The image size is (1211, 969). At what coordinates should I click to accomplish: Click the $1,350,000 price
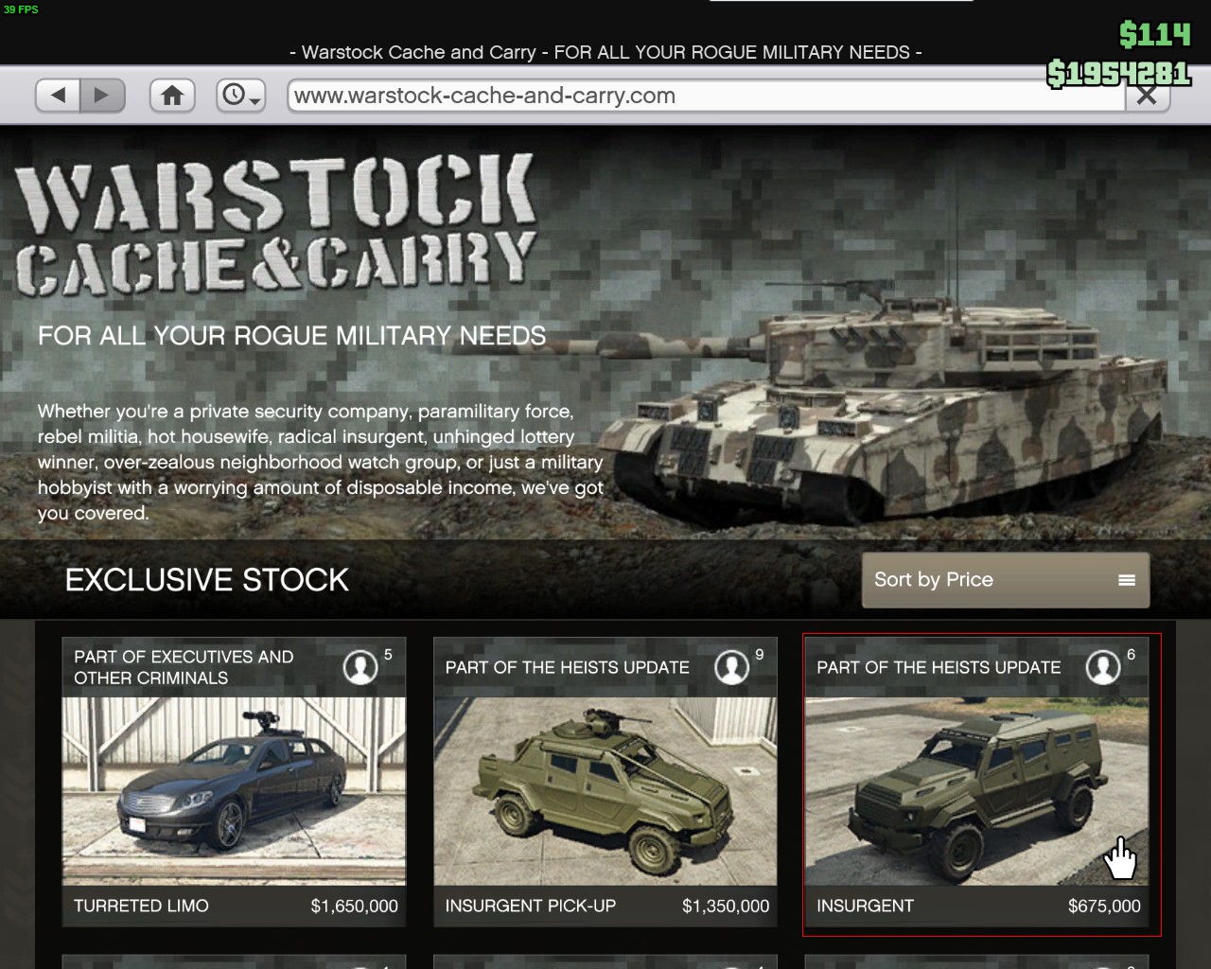click(x=726, y=906)
